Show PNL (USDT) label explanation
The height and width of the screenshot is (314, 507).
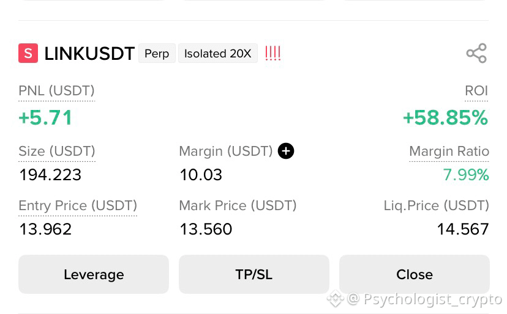[56, 91]
